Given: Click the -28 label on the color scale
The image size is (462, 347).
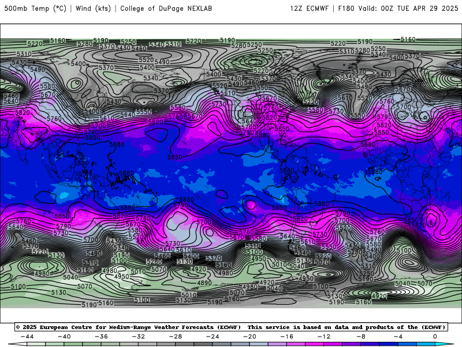Looking at the screenshot, I should point(176,337).
